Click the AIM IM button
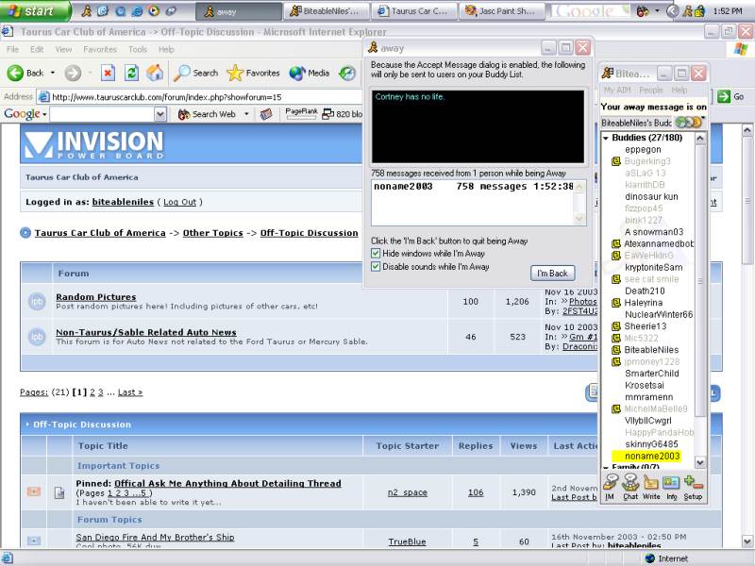Image resolution: width=755 pixels, height=566 pixels. click(x=610, y=488)
